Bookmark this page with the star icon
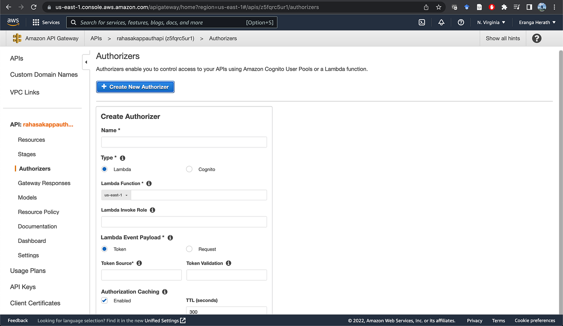 [439, 7]
